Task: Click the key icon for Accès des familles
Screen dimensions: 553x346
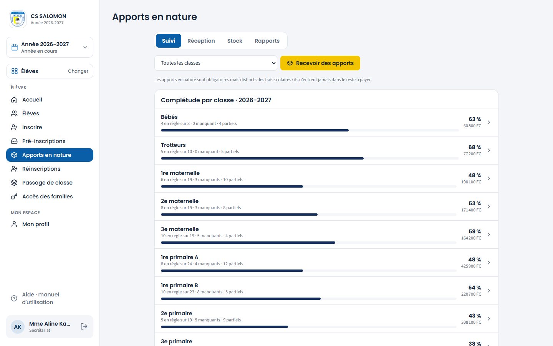Action: (14, 196)
